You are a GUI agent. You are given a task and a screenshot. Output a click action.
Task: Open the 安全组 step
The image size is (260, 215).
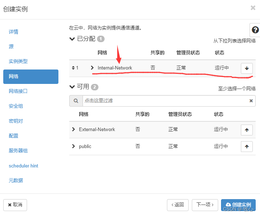[x=16, y=106]
